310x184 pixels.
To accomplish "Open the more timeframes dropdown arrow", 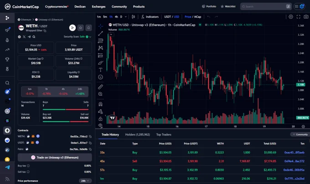I will (126, 17).
